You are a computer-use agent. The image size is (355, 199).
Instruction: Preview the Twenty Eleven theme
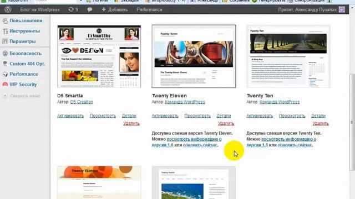[x=197, y=116]
